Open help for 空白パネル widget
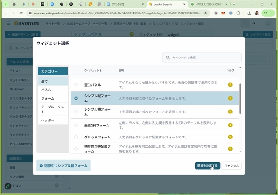 (x=230, y=84)
